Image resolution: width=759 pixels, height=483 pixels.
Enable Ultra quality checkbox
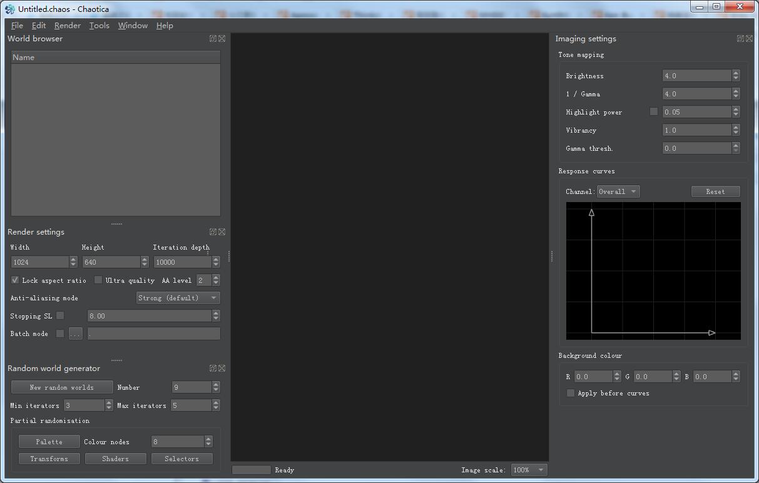pyautogui.click(x=98, y=280)
